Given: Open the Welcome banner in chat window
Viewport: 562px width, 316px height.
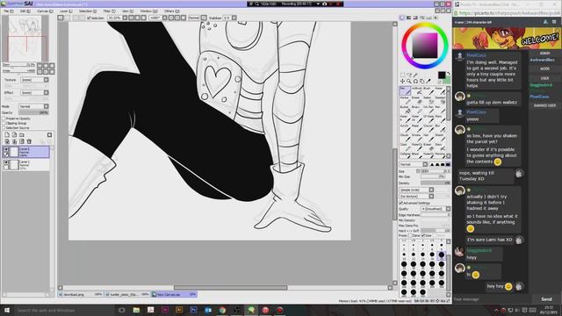Looking at the screenshot, I should pos(507,39).
